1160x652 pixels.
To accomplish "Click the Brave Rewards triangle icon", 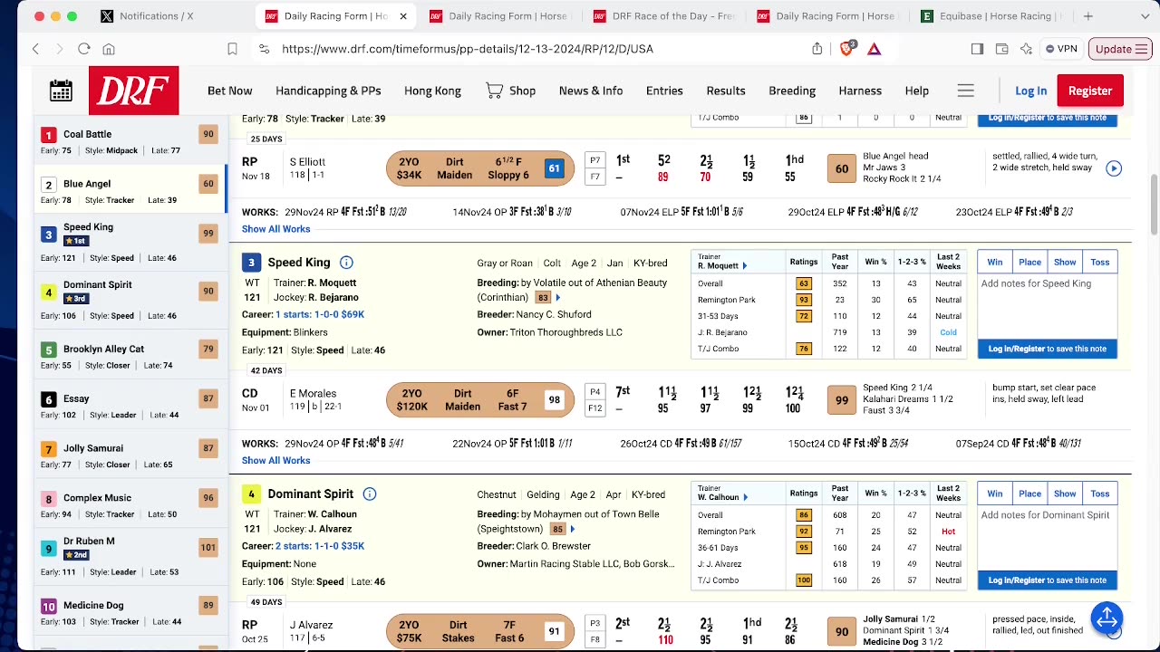I will pos(875,49).
